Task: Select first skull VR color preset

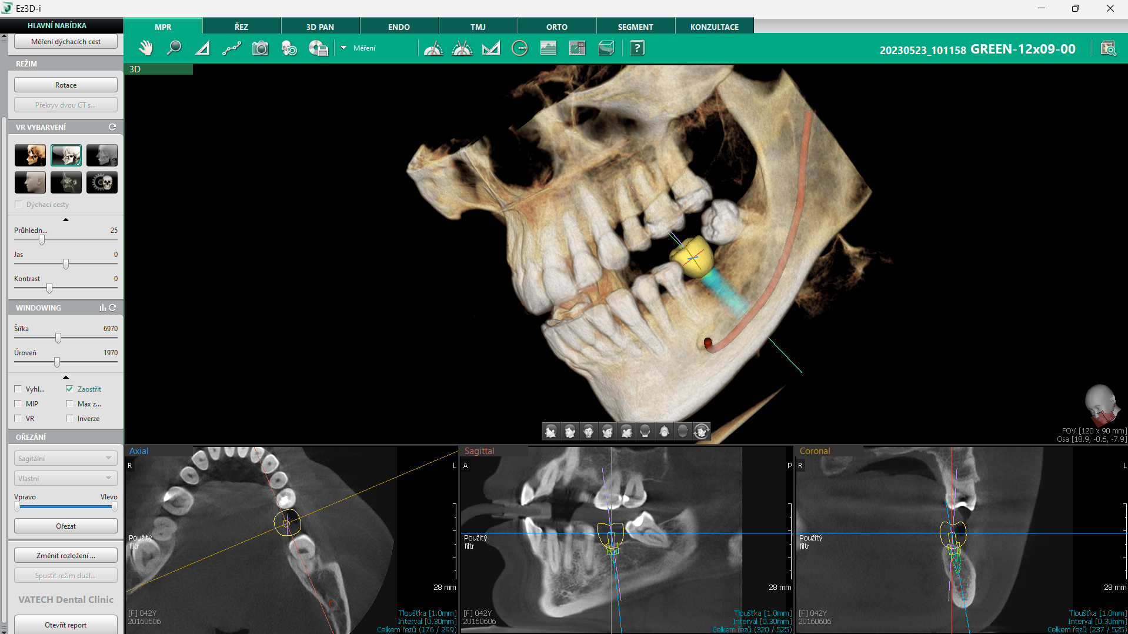Action: click(30, 155)
